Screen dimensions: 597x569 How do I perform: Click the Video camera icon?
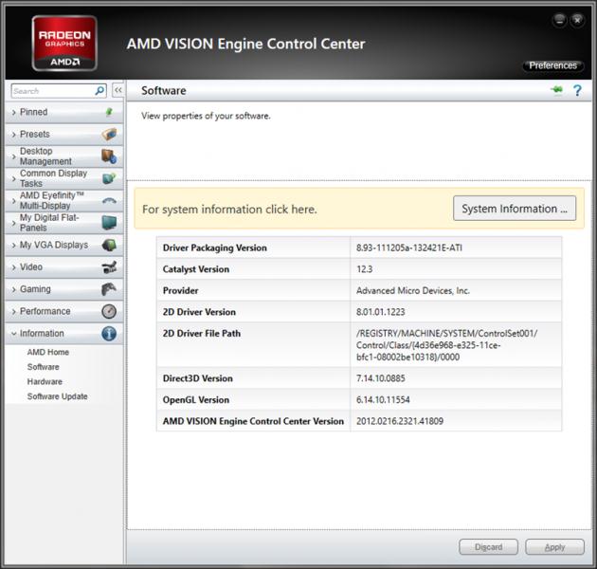(x=109, y=266)
